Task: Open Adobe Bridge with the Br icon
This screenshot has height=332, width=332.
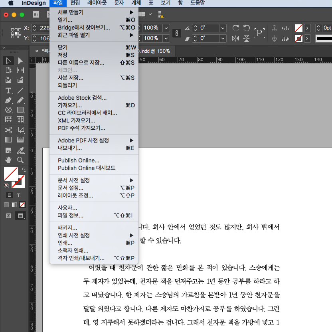Action: pyautogui.click(x=36, y=14)
